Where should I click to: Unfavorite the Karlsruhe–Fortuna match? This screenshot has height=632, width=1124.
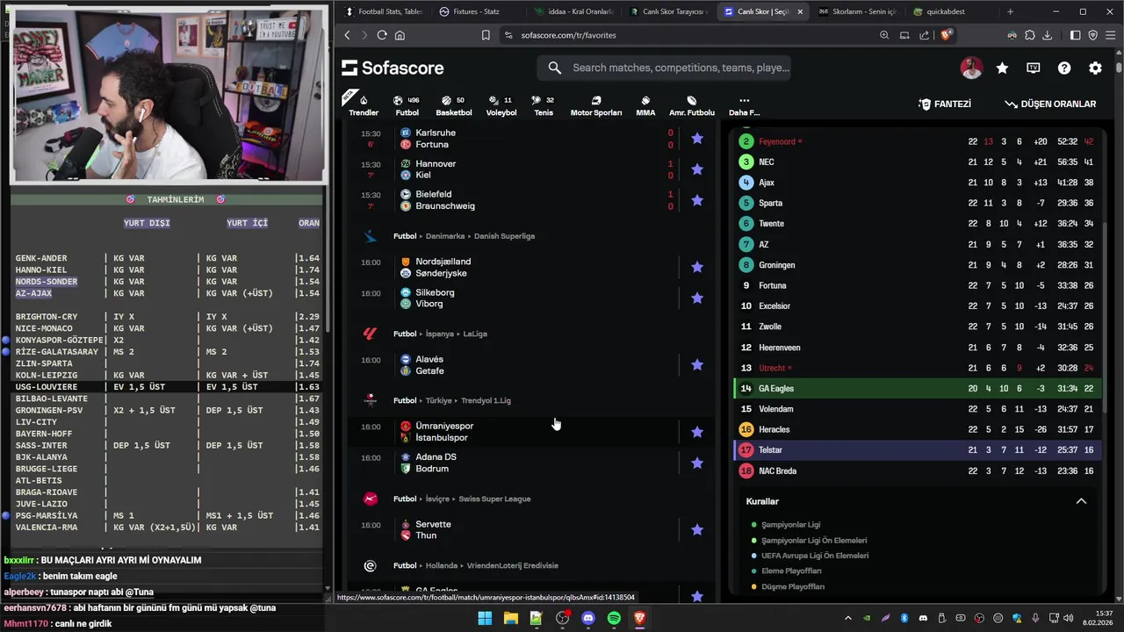point(697,139)
